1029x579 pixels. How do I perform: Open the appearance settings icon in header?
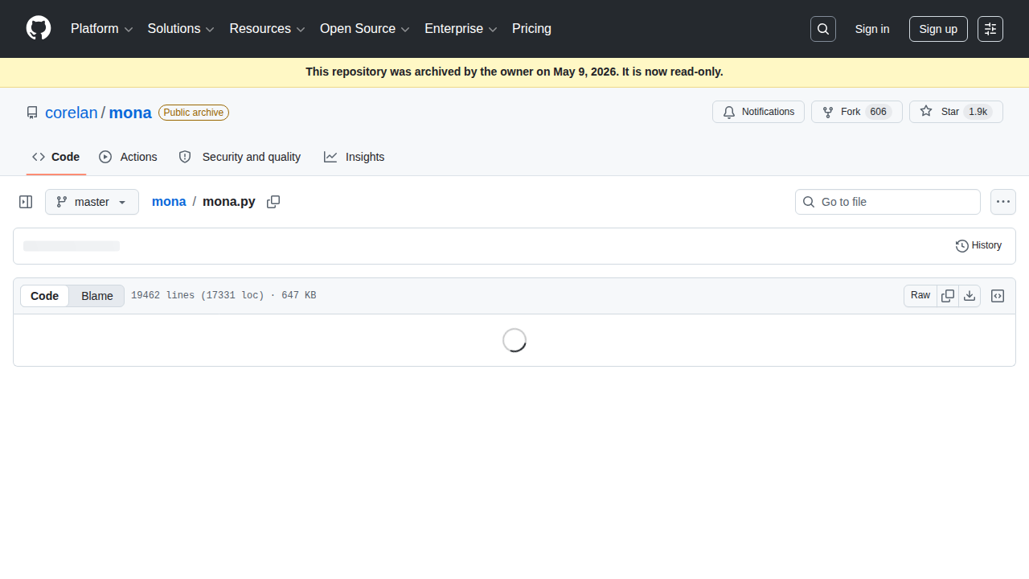coord(990,29)
